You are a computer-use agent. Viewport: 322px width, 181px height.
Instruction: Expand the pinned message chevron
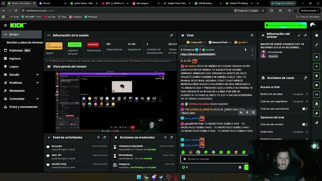[252, 55]
